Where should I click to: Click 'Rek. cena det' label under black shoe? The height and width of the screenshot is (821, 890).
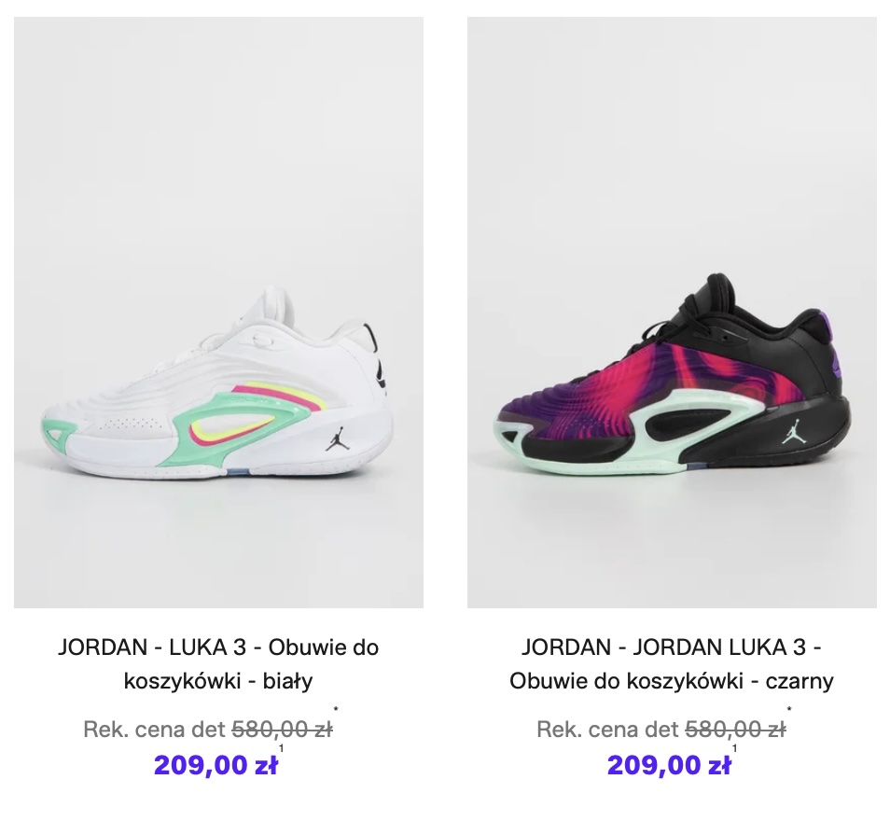pyautogui.click(x=608, y=729)
